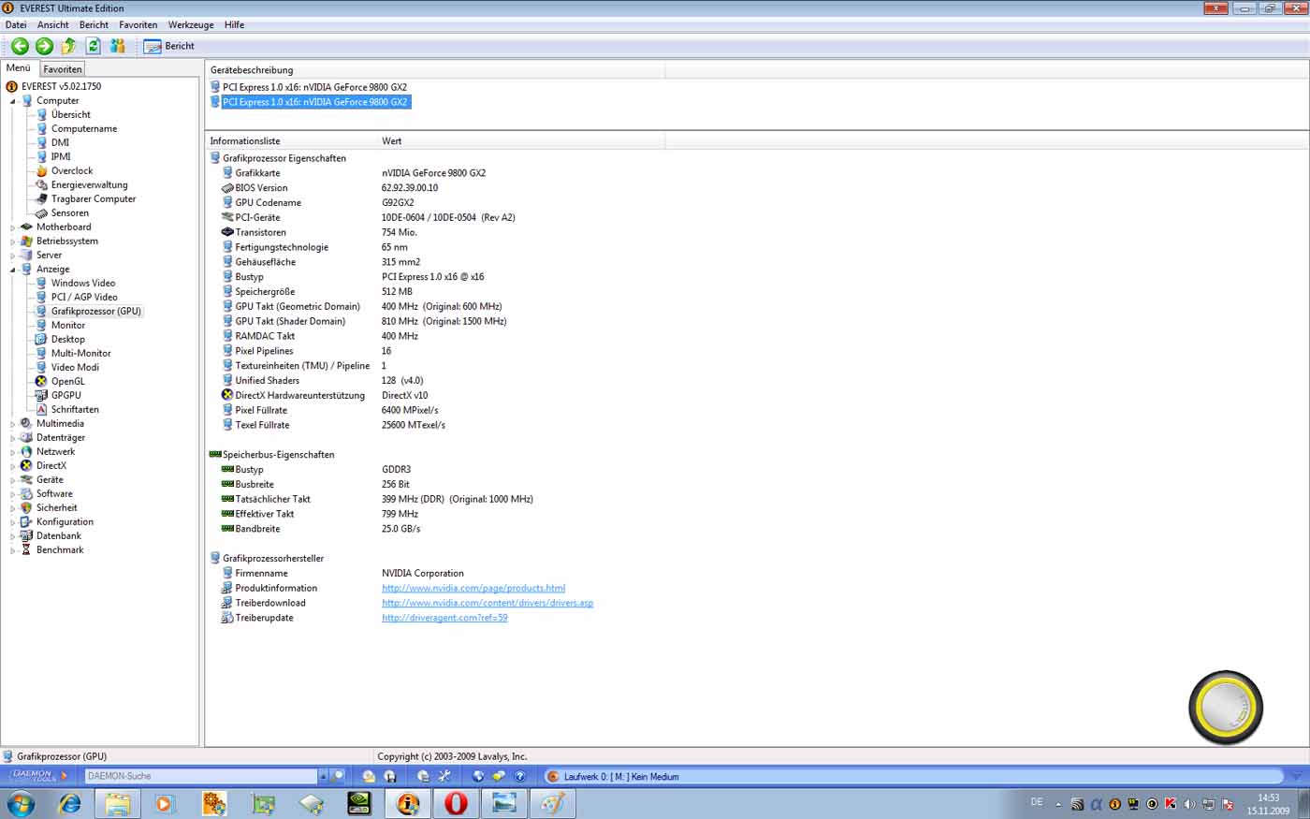Collapse the Computer tree node
The image size is (1310, 819).
[13, 101]
